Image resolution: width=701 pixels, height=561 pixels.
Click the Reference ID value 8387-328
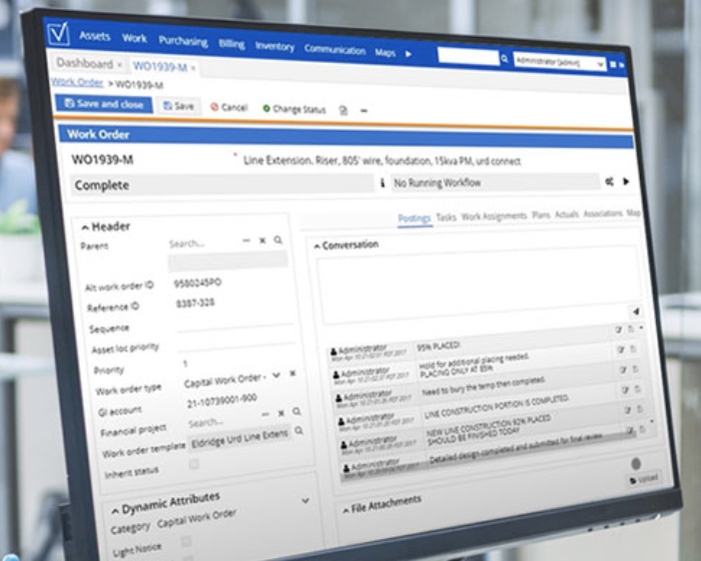tap(195, 303)
